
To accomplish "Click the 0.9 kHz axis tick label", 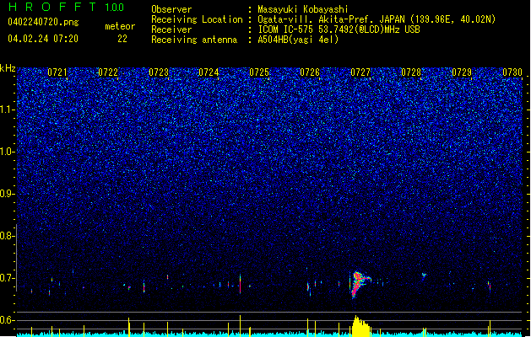I will (x=8, y=194).
